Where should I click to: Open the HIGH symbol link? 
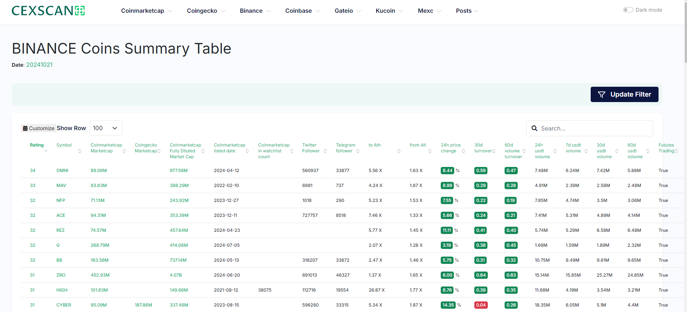[x=62, y=290]
